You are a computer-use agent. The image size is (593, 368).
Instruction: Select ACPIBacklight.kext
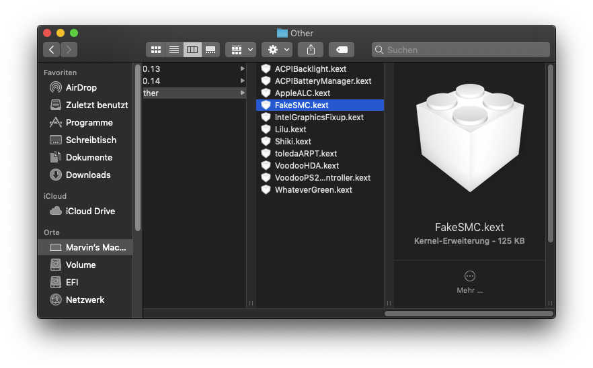[x=320, y=68]
